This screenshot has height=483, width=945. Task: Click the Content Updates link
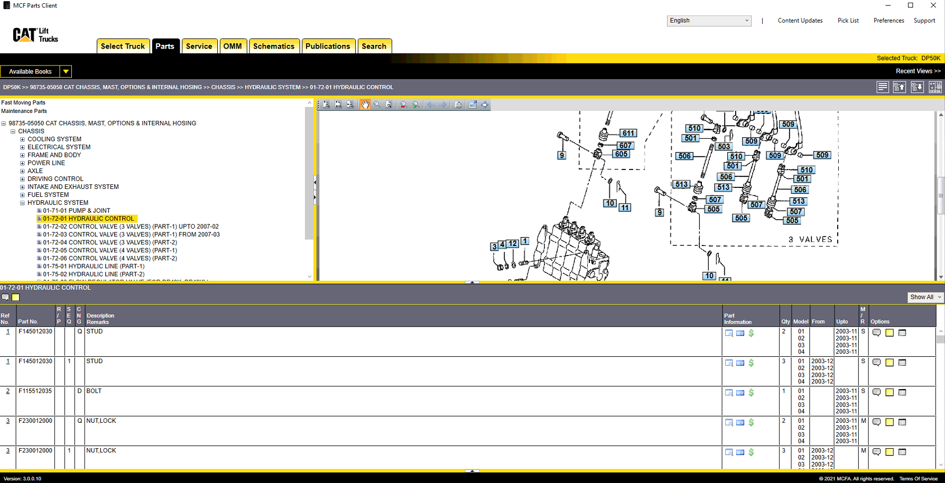(800, 21)
